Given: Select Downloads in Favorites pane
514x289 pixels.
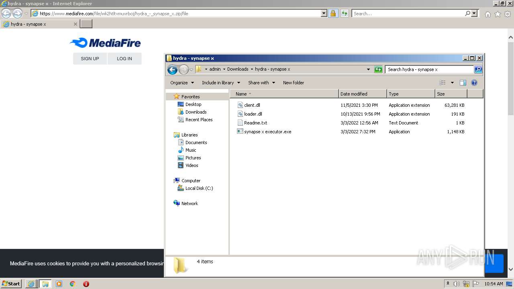Looking at the screenshot, I should (196, 112).
